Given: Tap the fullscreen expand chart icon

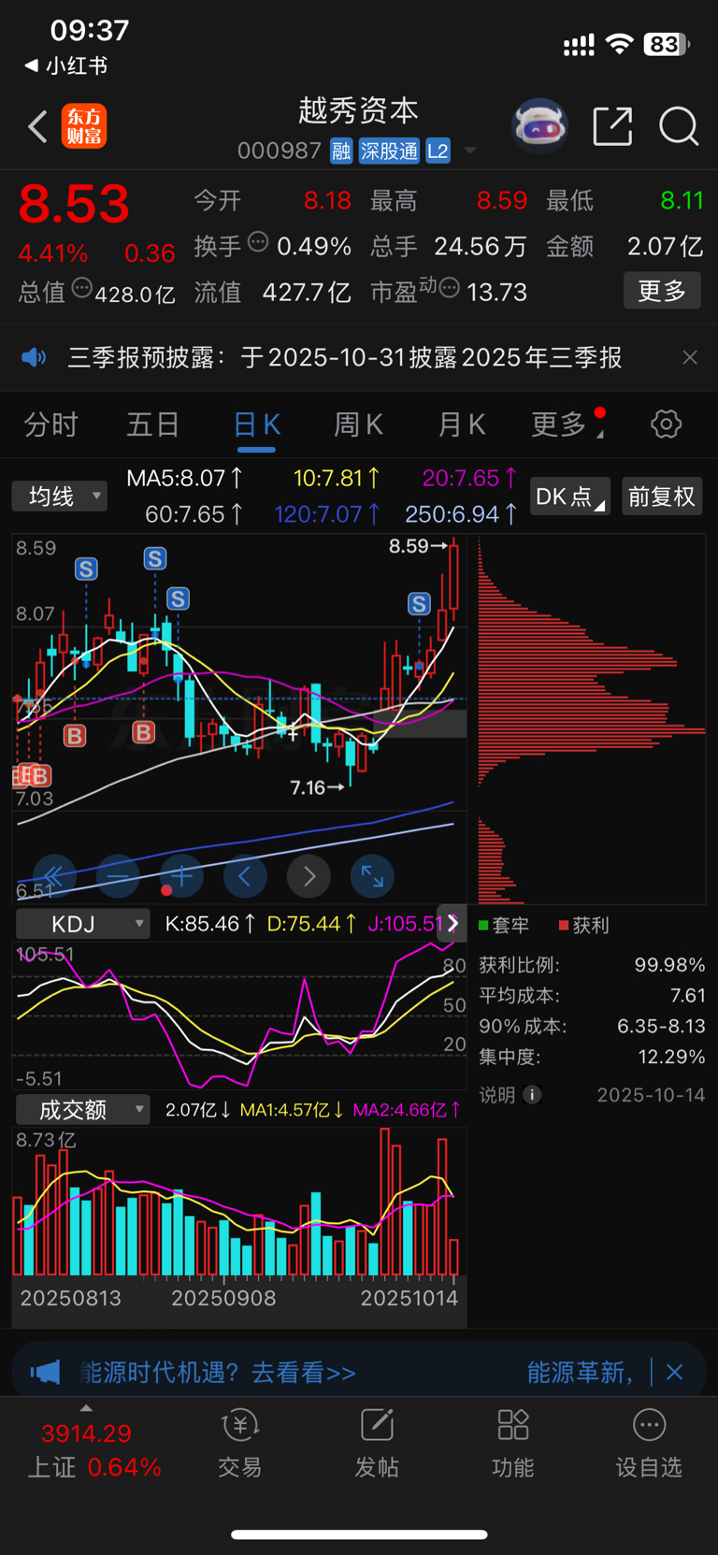Looking at the screenshot, I should [372, 876].
